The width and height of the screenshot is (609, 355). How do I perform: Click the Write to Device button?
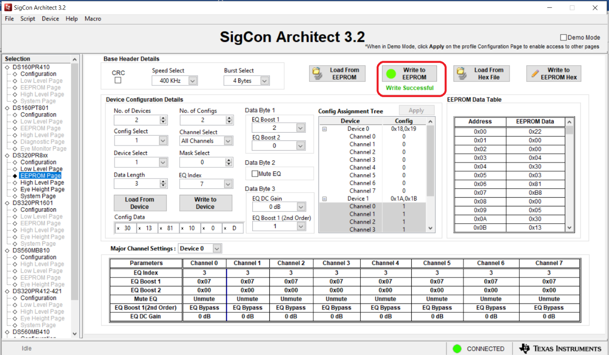click(x=205, y=203)
